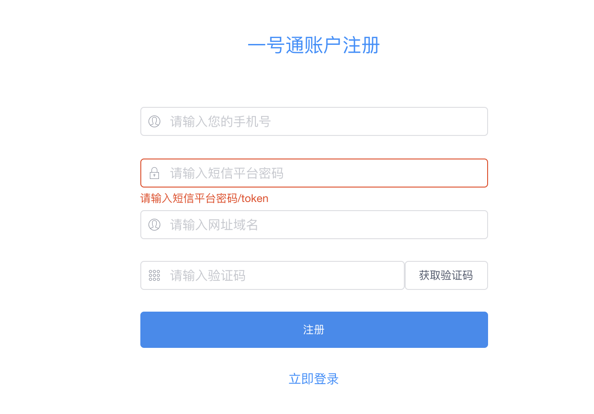Click the red error message 请输入短信平台密码/token
Image resolution: width=594 pixels, height=414 pixels.
tap(204, 198)
